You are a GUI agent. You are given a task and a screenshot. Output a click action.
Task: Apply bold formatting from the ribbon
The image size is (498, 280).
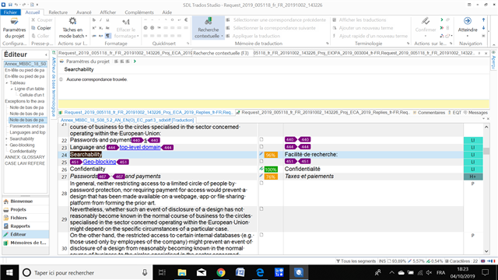tap(94, 20)
